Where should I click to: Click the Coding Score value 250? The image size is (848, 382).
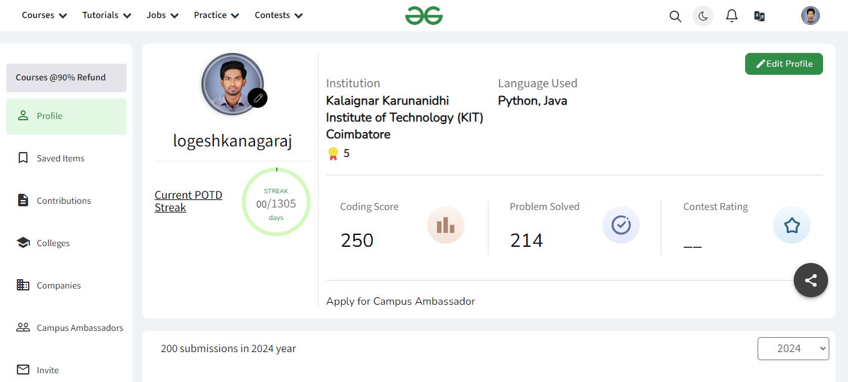tap(357, 241)
